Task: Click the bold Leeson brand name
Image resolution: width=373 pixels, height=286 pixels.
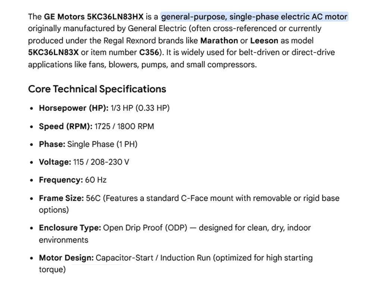Action: point(264,40)
